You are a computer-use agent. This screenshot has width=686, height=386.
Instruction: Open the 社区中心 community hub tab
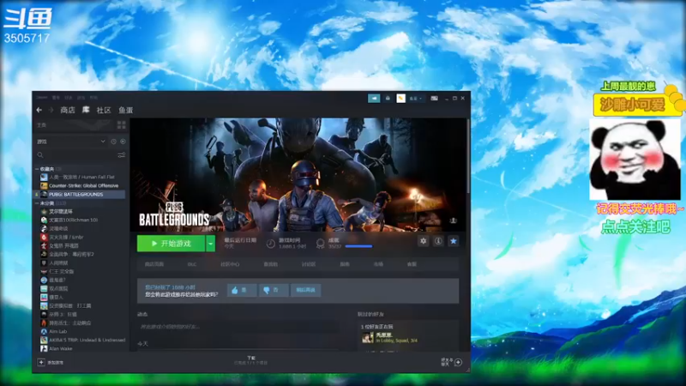[x=230, y=264]
